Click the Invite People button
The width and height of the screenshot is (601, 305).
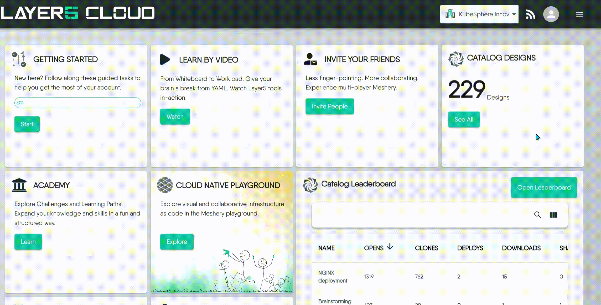[x=329, y=106]
